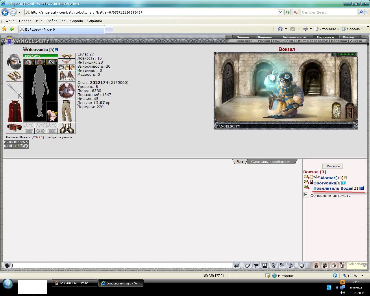Click the coins in hand icon

point(325,265)
